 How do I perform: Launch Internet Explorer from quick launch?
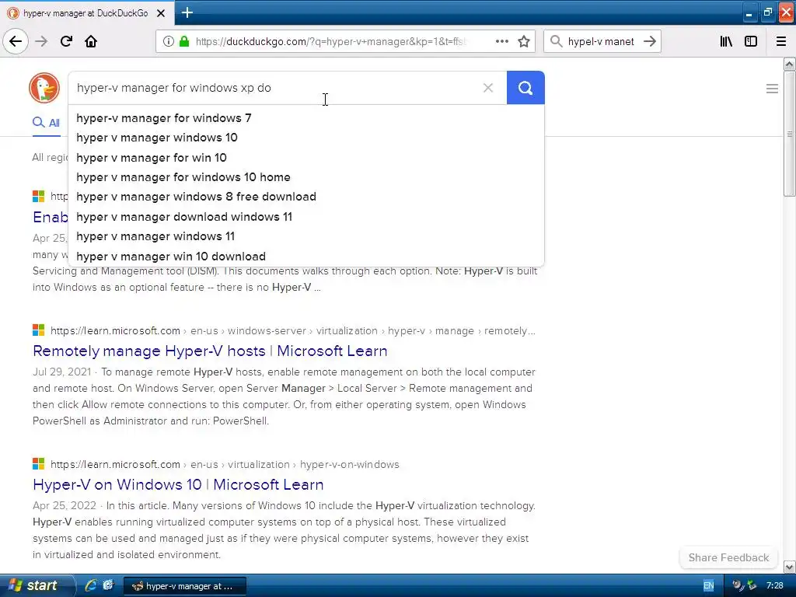pyautogui.click(x=91, y=585)
